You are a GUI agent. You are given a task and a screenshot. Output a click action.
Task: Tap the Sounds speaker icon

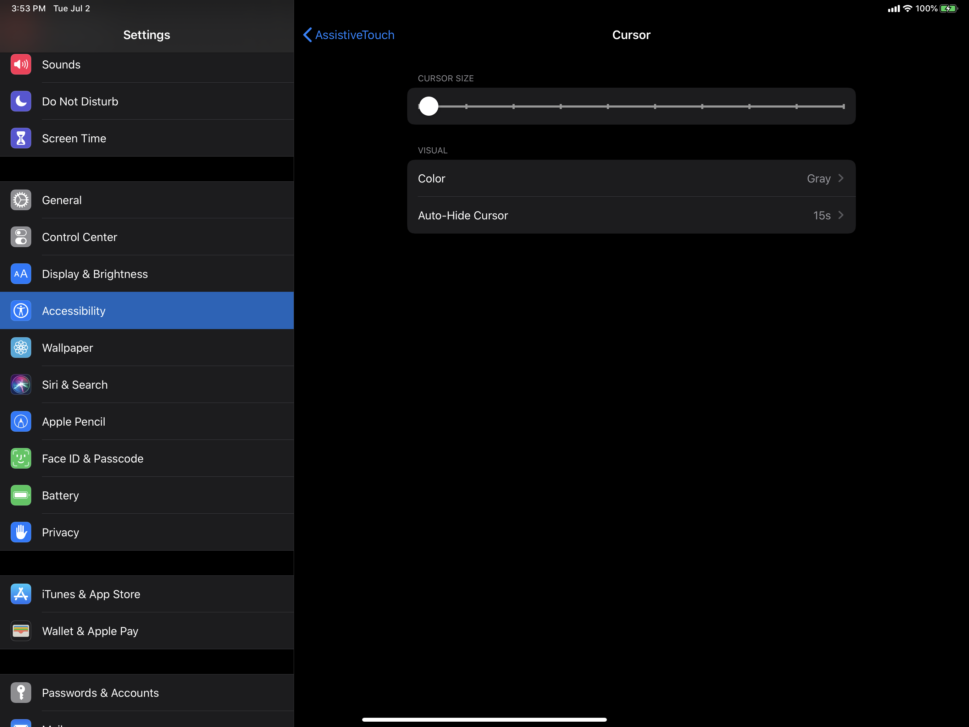point(21,65)
